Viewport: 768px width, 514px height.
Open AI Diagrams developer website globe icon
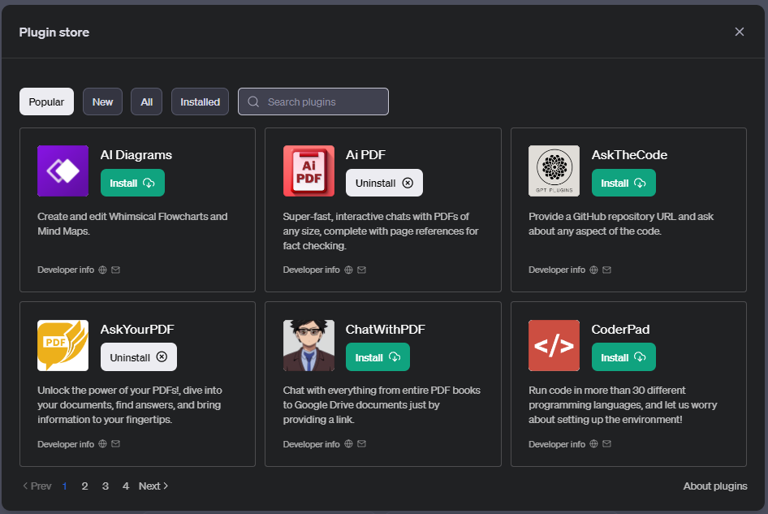pyautogui.click(x=102, y=270)
